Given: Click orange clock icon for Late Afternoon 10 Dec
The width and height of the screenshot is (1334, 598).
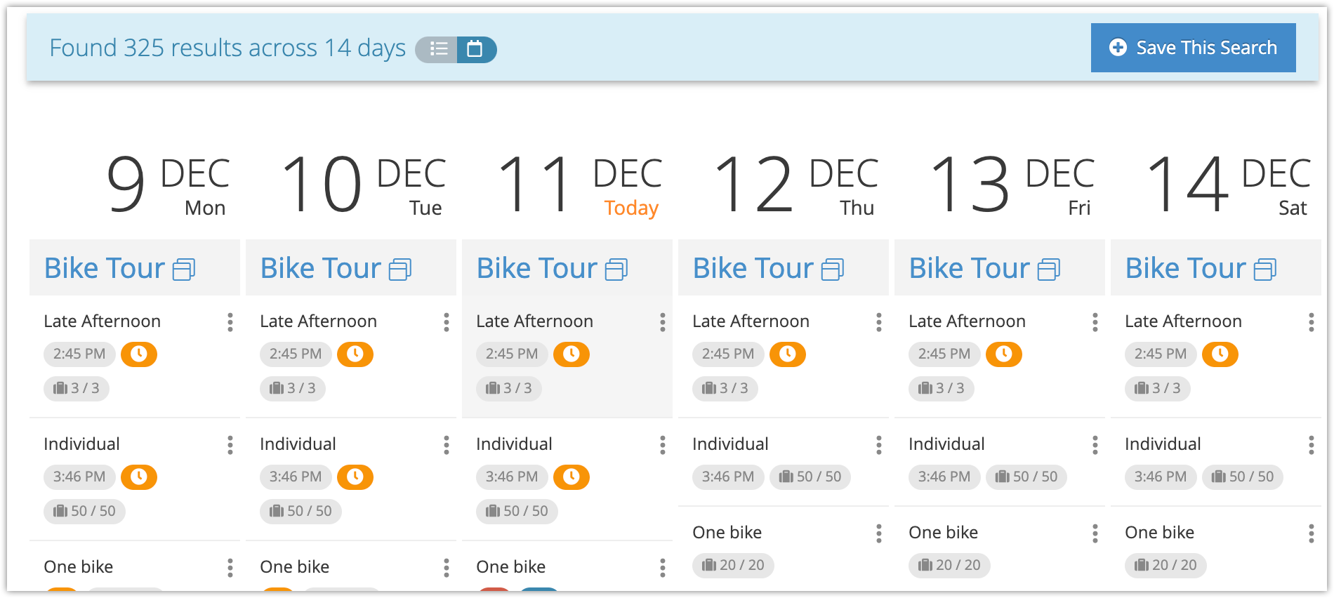Looking at the screenshot, I should (x=355, y=354).
